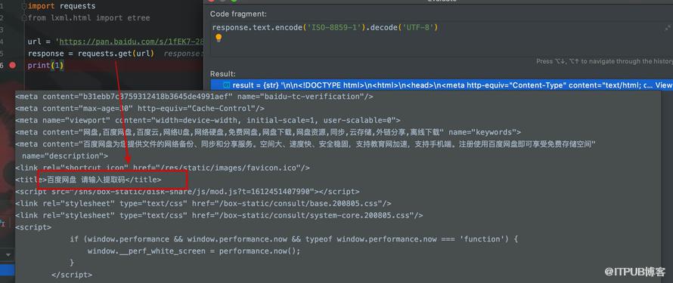Click the Cache-Control meta line

tap(140, 109)
